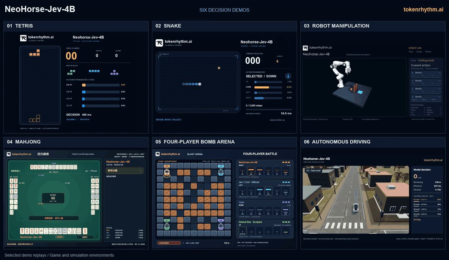449x260 pixels.
Task: Click the 等待决策 status bar in Mahjong
Action: click(125, 170)
